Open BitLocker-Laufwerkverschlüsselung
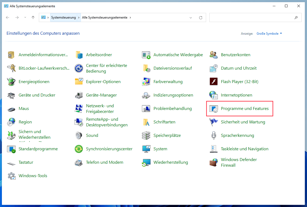 (x=44, y=68)
